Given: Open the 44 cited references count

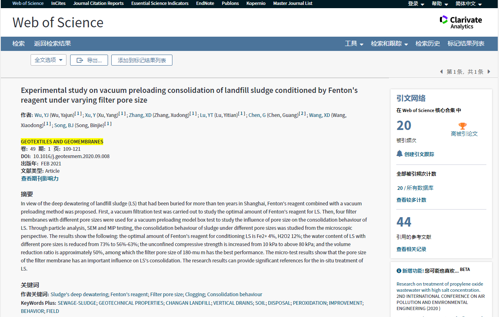Looking at the screenshot, I should (x=404, y=222).
